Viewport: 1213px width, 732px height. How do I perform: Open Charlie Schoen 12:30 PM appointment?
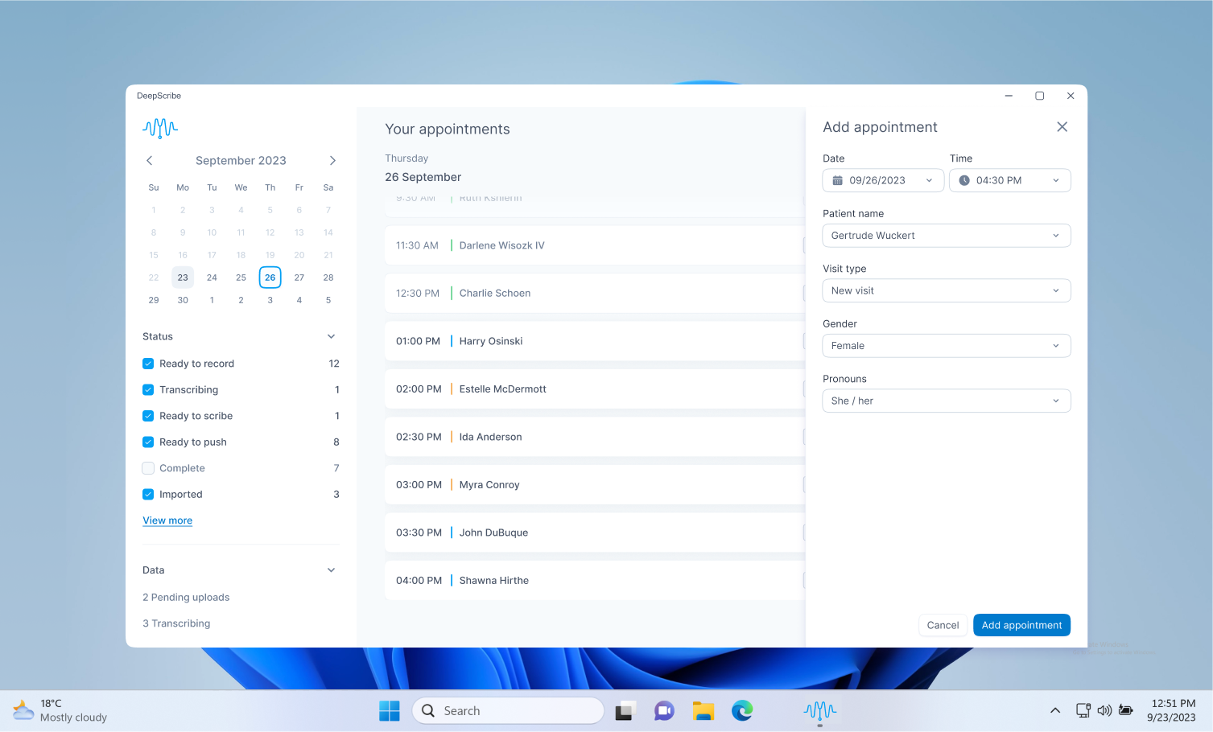(595, 293)
